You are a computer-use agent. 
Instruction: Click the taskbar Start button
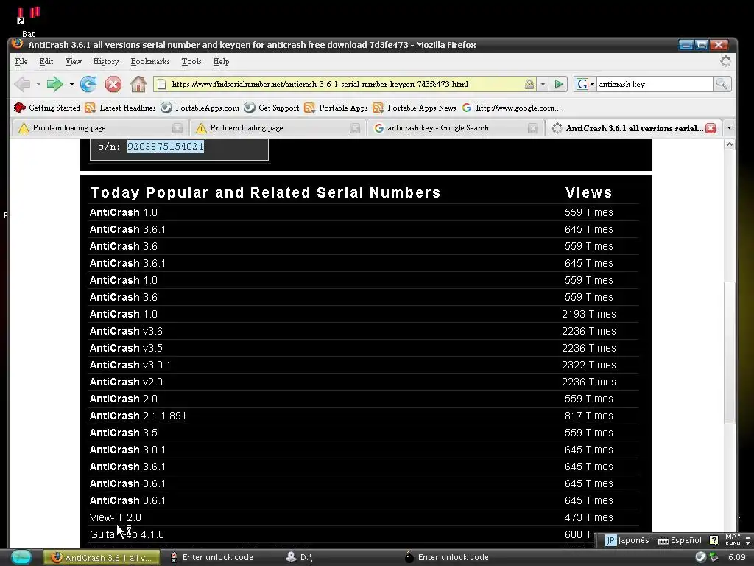pos(21,557)
